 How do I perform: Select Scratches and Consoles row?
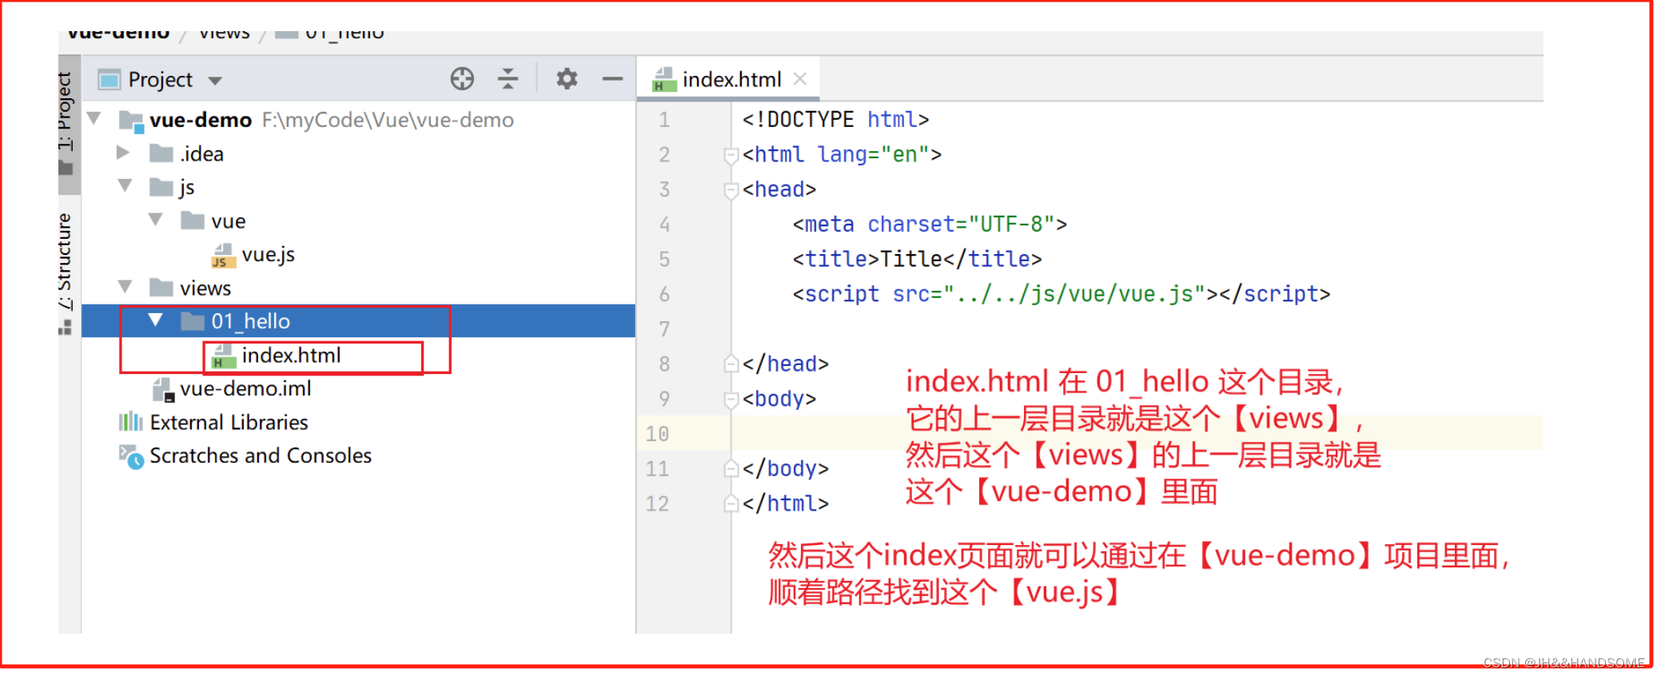tap(358, 455)
